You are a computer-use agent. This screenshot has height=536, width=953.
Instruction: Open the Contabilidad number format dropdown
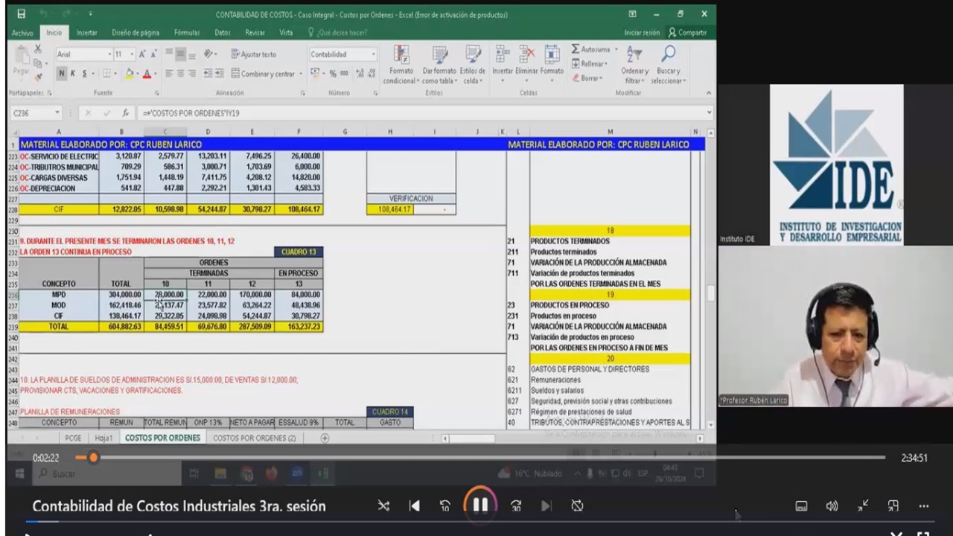coord(373,54)
